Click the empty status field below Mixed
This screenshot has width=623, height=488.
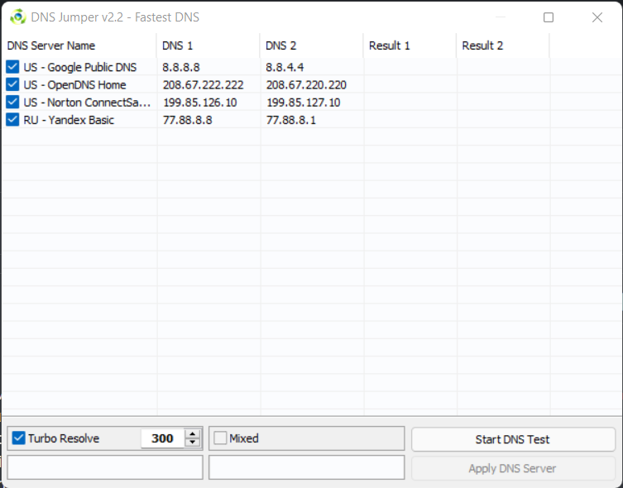[x=307, y=467]
